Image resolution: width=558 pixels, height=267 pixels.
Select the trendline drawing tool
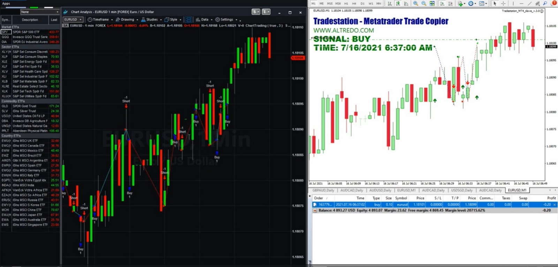coord(529,3)
